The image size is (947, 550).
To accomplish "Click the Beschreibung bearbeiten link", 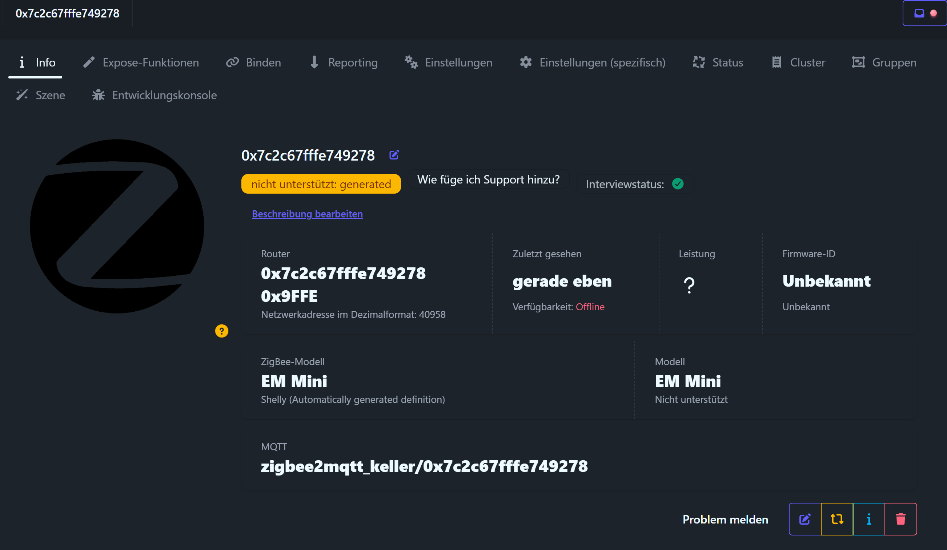I will point(307,214).
